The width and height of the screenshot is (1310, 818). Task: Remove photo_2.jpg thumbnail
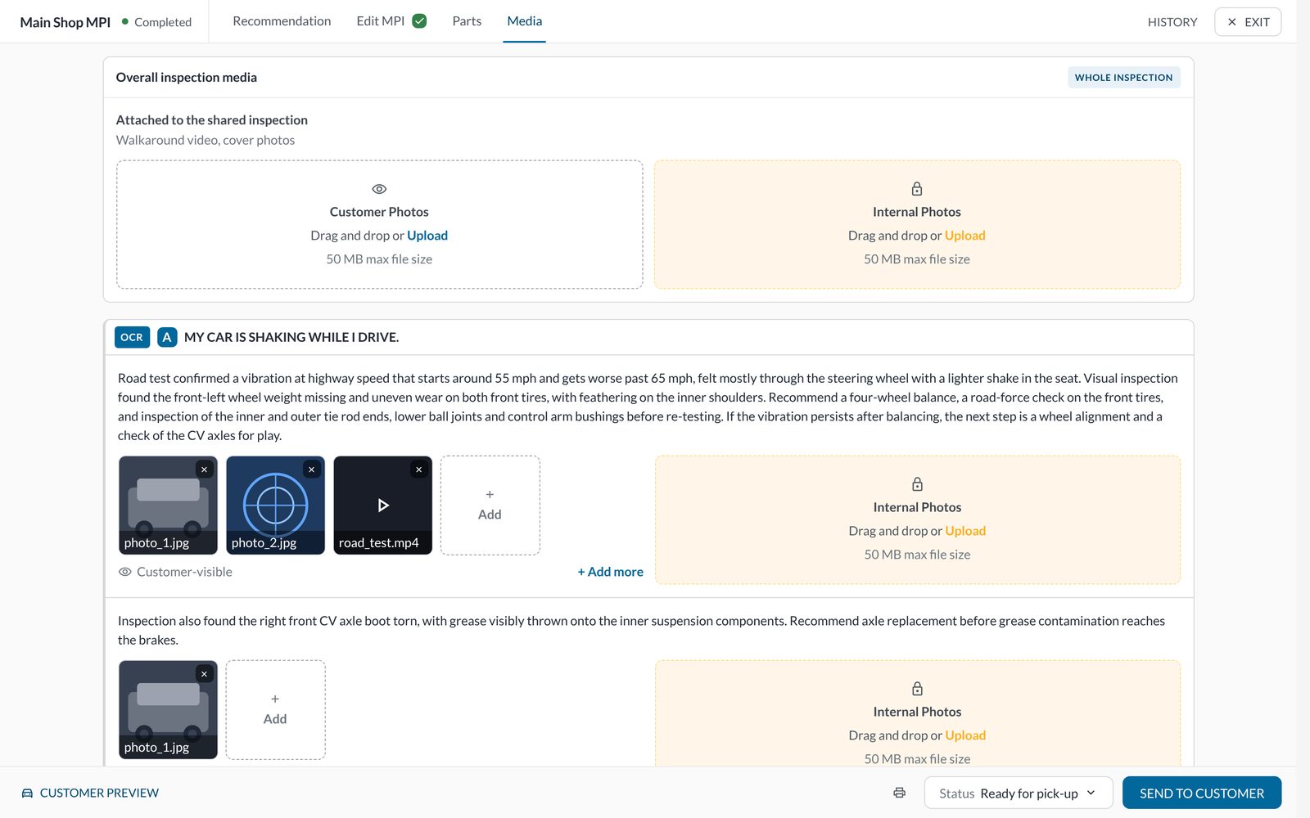[x=311, y=470]
